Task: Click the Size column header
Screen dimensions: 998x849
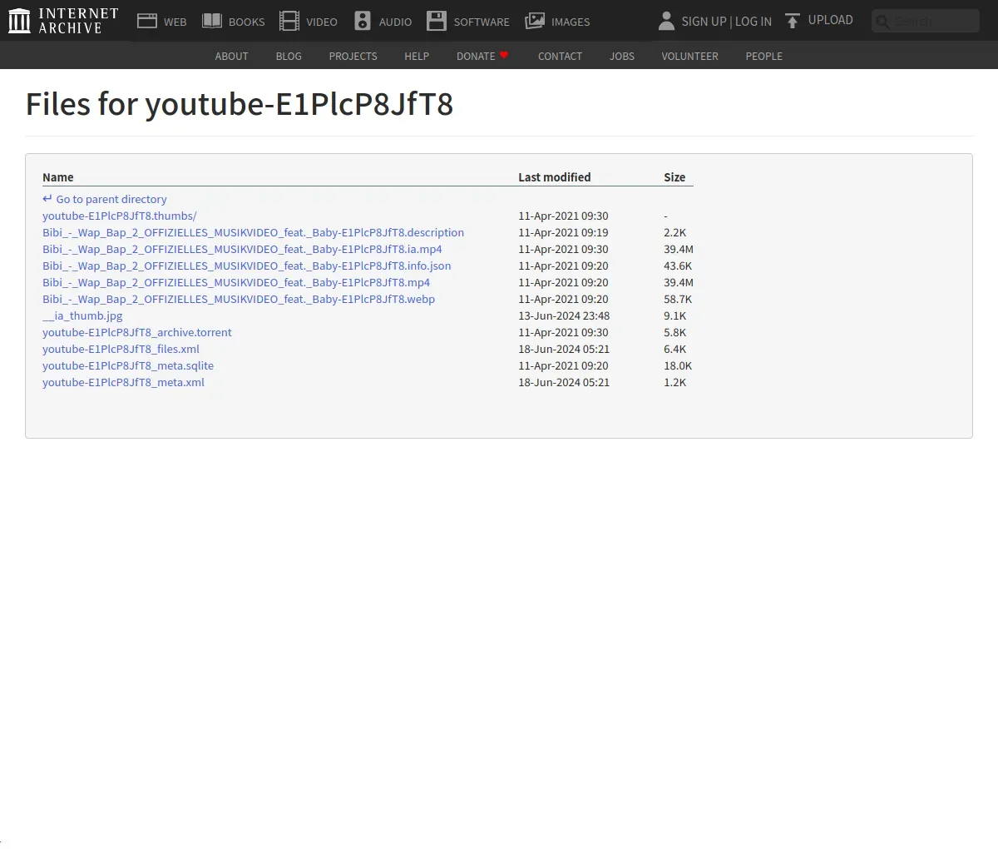Action: point(674,177)
